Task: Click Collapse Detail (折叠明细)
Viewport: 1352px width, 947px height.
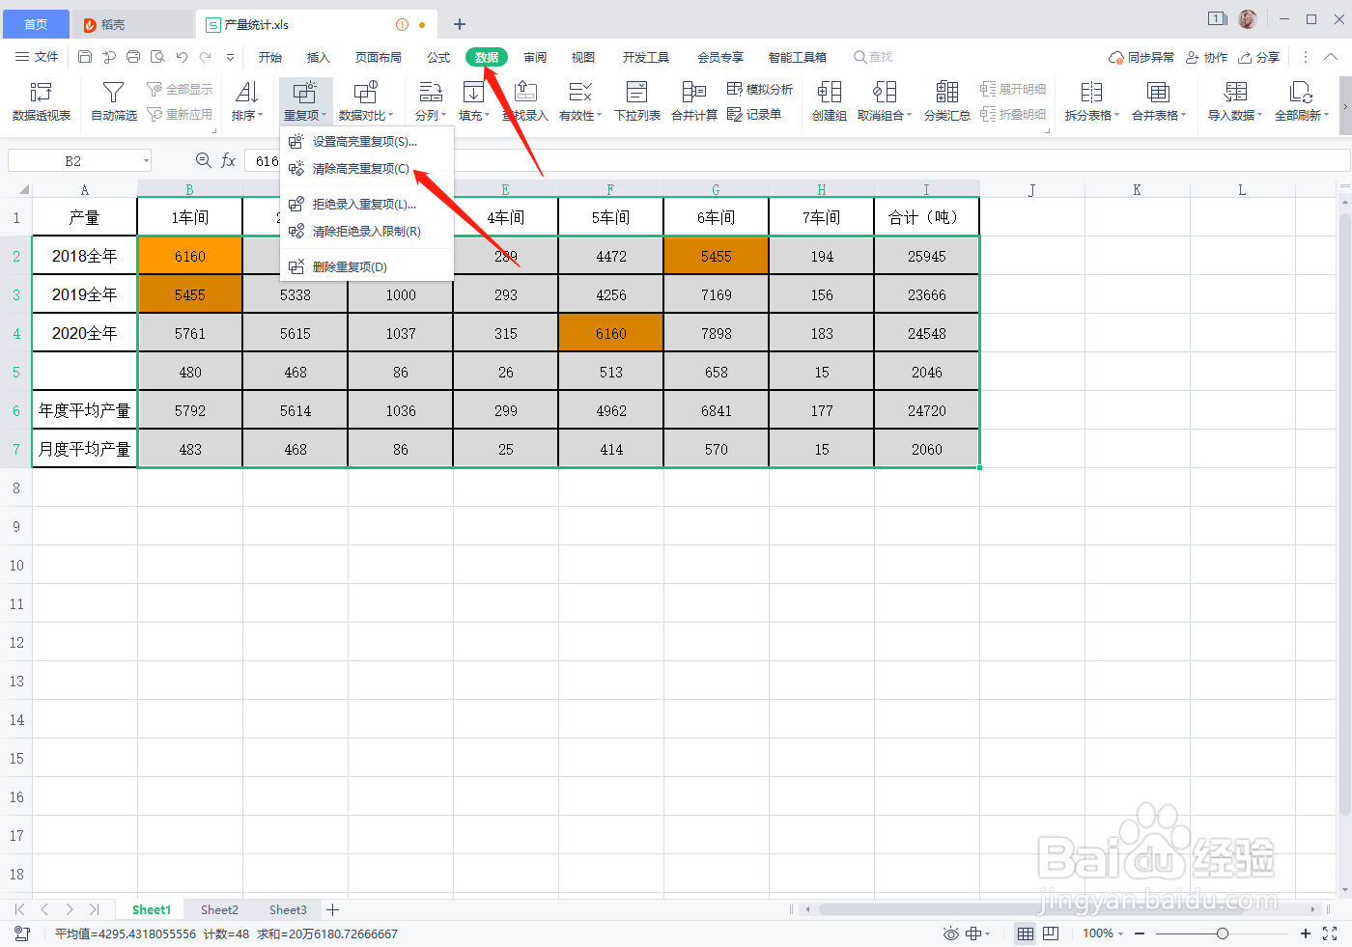Action: coord(1013,114)
